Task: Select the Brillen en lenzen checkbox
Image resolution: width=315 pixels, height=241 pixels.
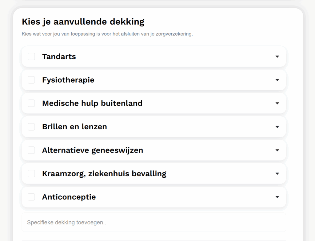Action: coord(31,127)
